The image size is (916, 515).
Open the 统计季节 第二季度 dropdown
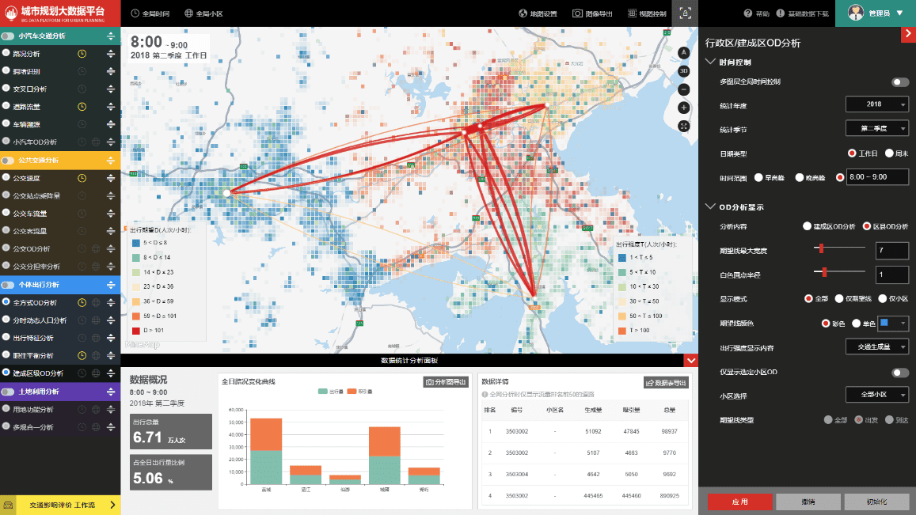point(876,128)
